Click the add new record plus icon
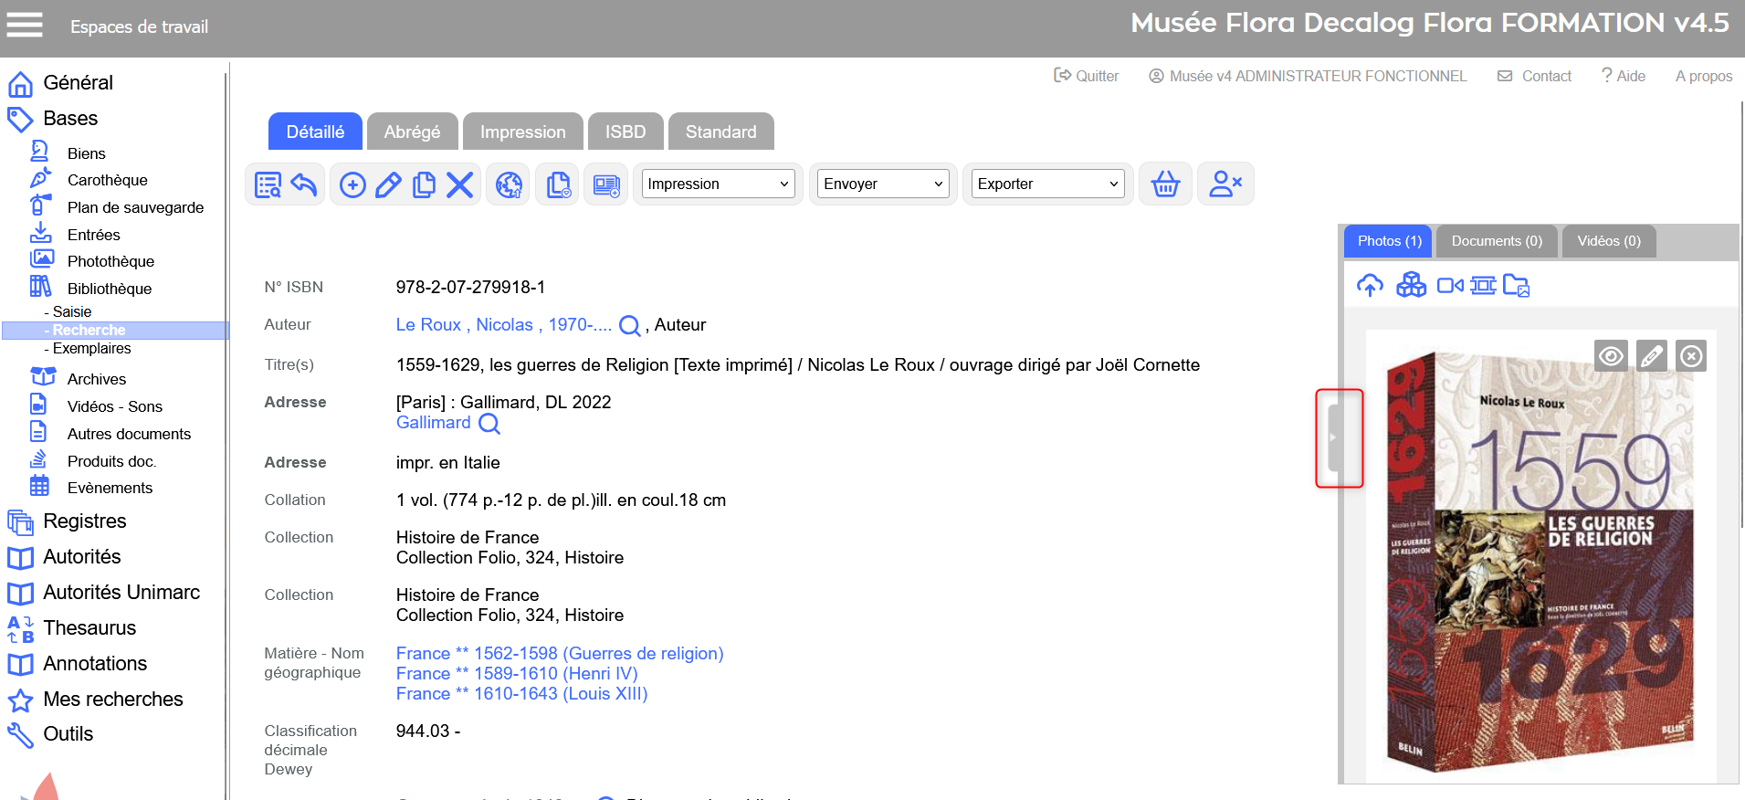This screenshot has height=800, width=1745. (352, 185)
